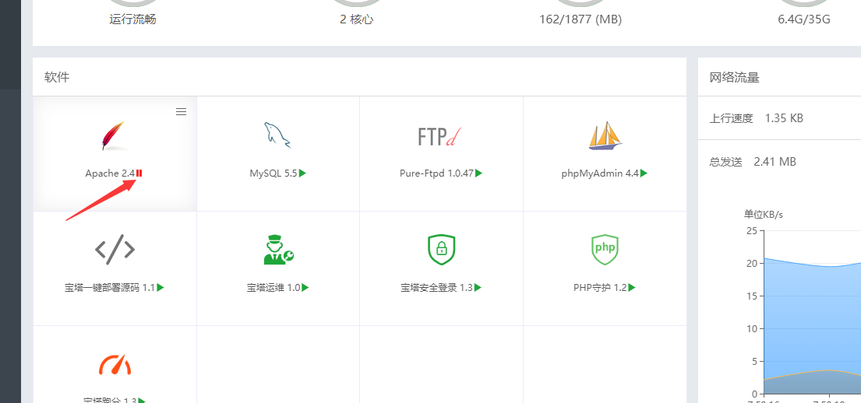Open the 宝塔安全登录 1.3 label
This screenshot has height=403, width=861.
(x=436, y=287)
